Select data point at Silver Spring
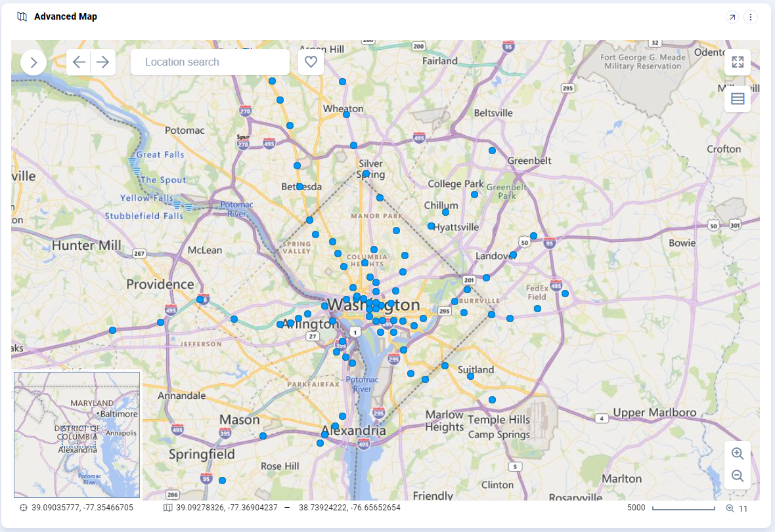Screen dimensions: 775x532 366,174
